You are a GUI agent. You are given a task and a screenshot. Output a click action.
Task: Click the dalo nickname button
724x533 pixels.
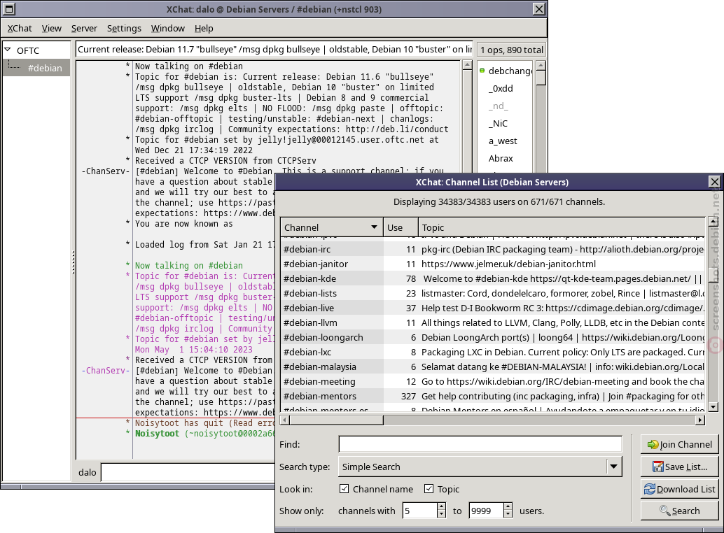(88, 472)
